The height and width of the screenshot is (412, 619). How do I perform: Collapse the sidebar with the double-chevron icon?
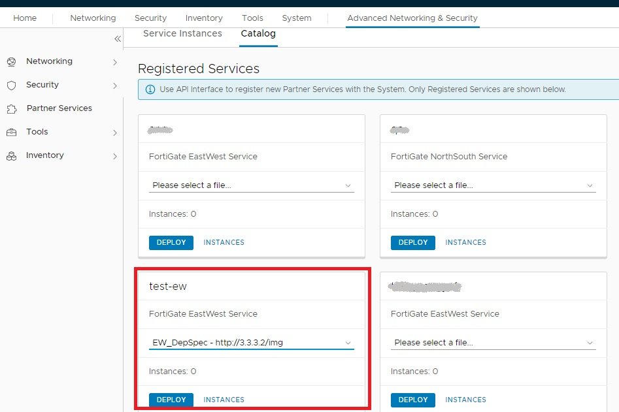(x=118, y=39)
